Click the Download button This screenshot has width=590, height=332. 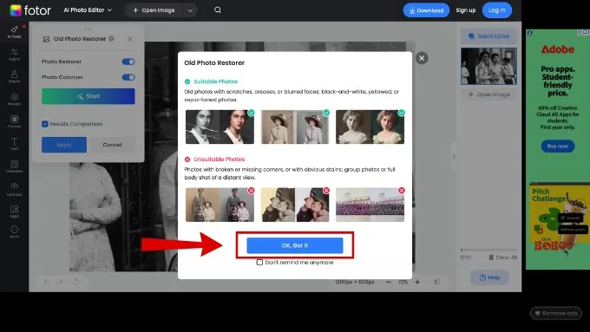[426, 10]
